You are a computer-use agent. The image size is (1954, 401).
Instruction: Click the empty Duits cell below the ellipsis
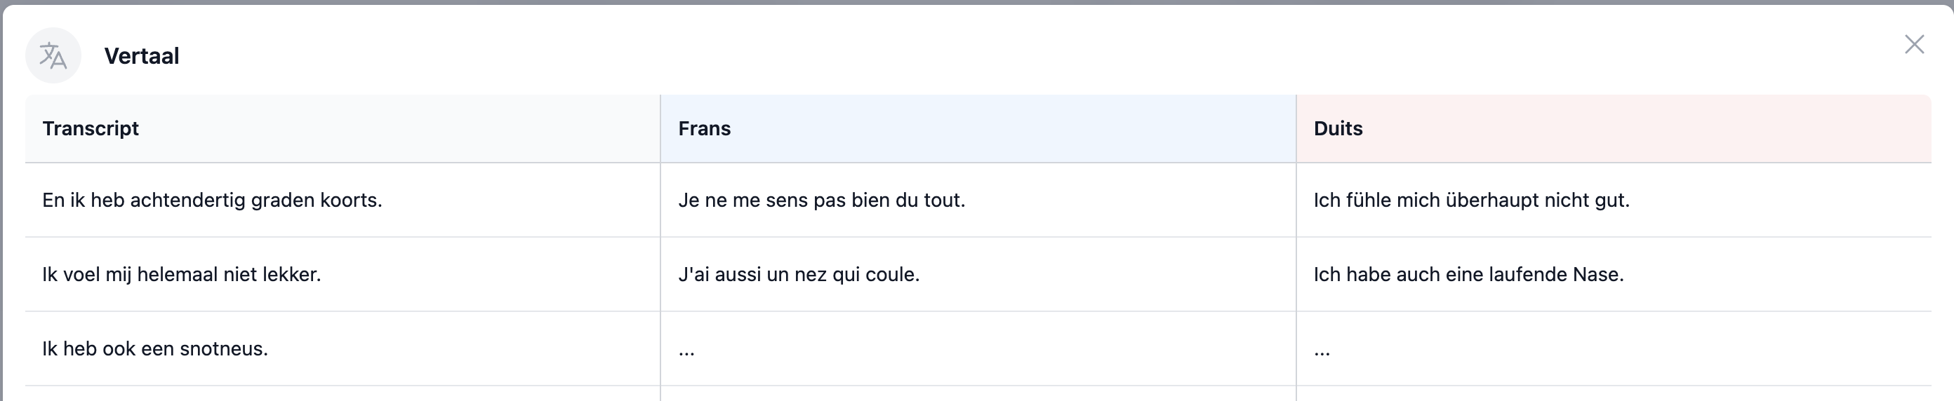point(1614,394)
